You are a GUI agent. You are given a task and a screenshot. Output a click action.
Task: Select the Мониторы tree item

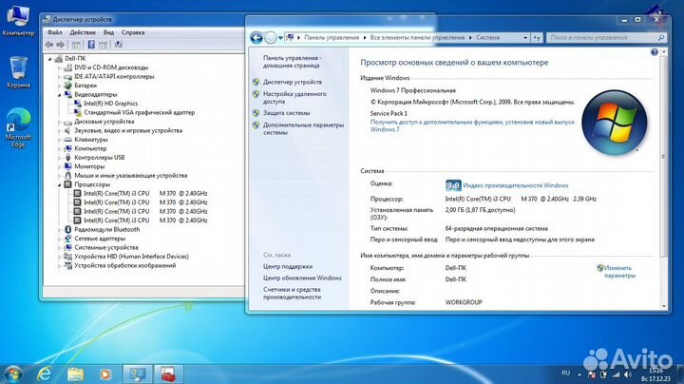coord(89,166)
